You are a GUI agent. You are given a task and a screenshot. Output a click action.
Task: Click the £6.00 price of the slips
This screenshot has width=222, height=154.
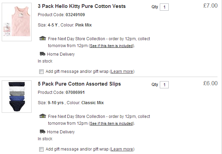coord(210,83)
